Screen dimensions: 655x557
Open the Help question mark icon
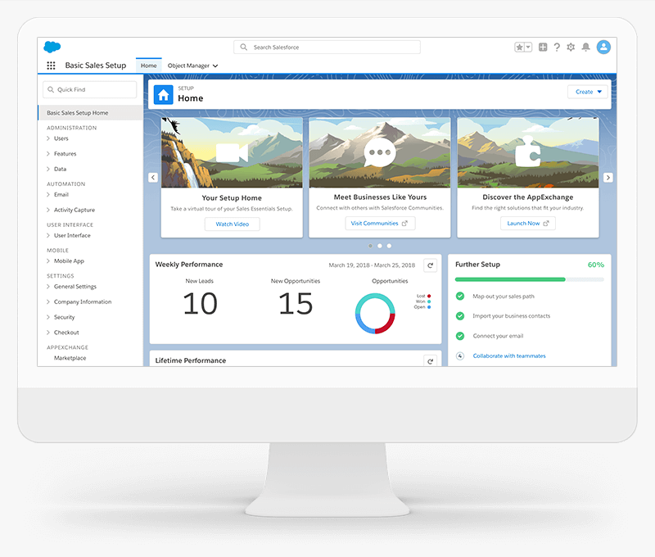[557, 48]
